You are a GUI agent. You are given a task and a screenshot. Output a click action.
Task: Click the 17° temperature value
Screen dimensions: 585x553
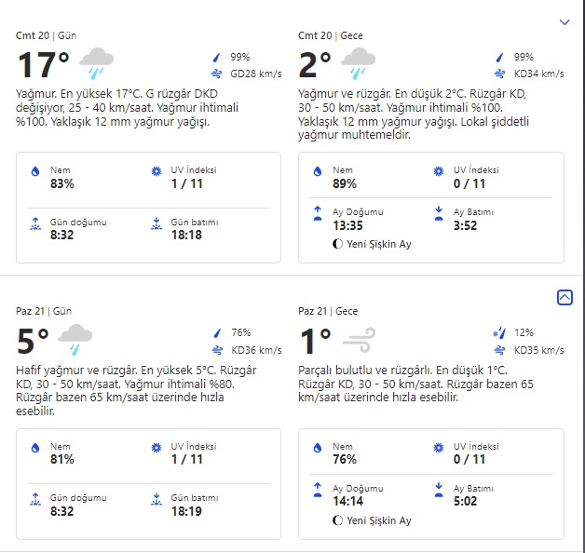point(44,65)
